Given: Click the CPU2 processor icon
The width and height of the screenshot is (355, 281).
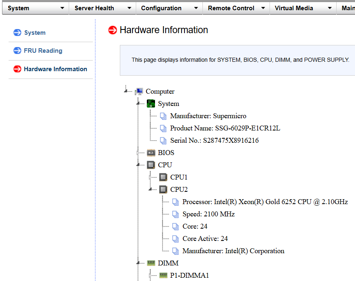Looking at the screenshot, I should click(163, 189).
